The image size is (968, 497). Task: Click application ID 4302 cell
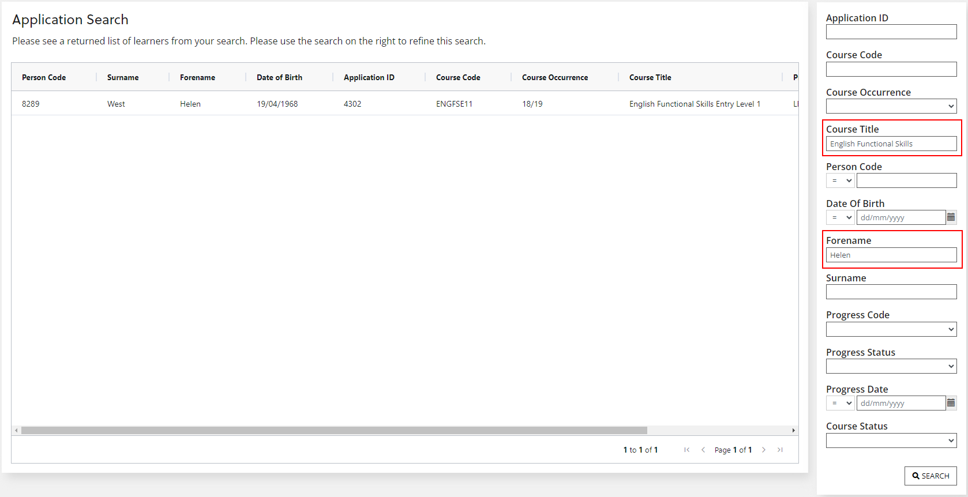click(x=352, y=104)
